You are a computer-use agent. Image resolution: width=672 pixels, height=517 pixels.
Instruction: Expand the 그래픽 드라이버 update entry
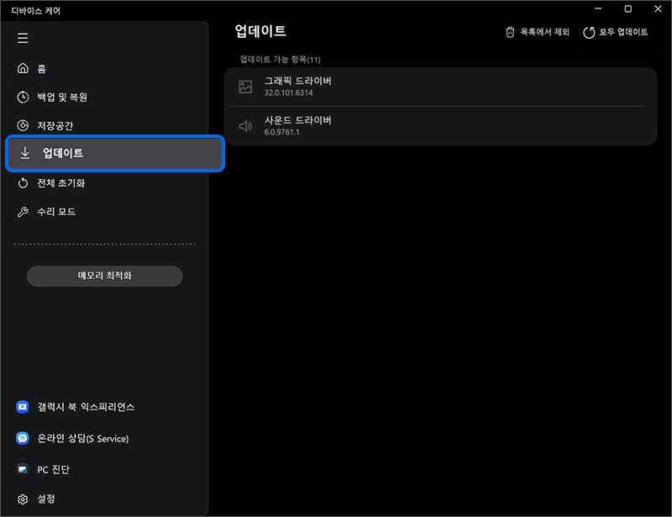click(x=437, y=87)
